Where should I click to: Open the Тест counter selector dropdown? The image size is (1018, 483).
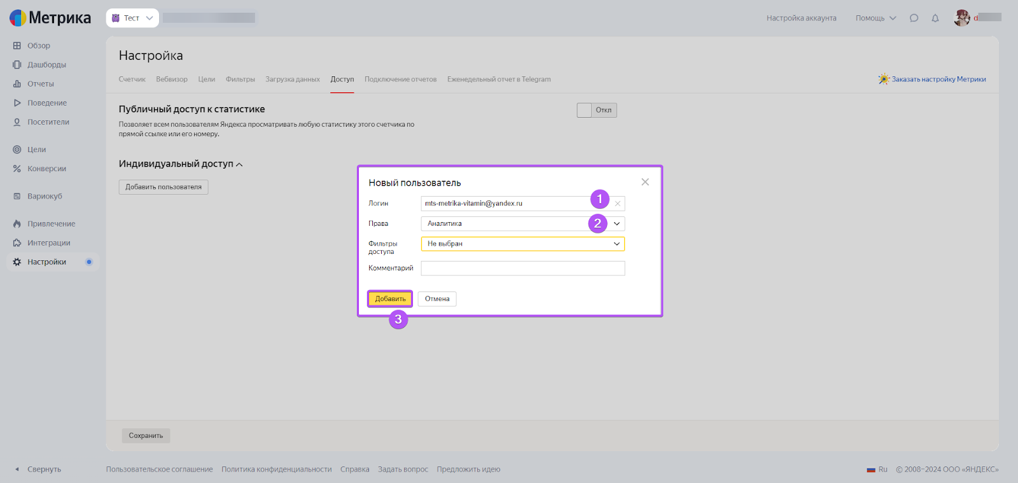point(132,18)
